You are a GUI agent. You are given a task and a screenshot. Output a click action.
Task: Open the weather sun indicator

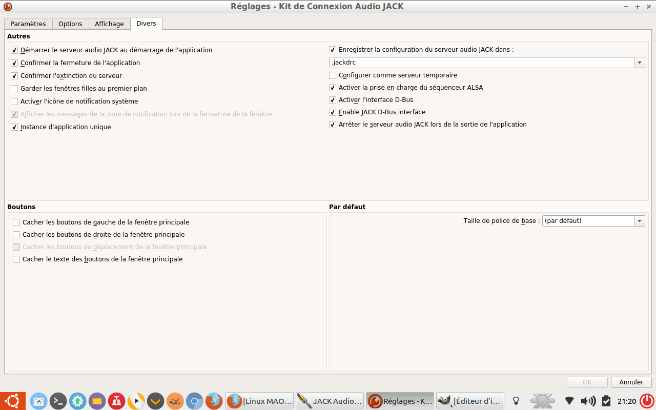(542, 401)
